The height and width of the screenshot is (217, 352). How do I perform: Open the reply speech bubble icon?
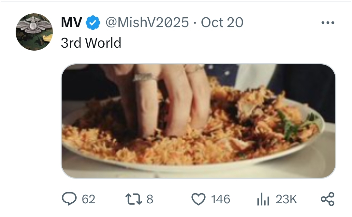coord(69,199)
